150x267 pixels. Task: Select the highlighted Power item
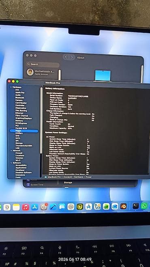[x=24, y=131]
